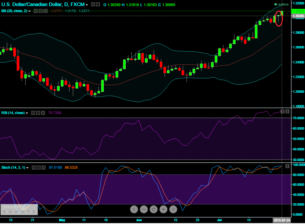Screen dimensions: 305x224
Task: Click the BB upper value 1.3170
Action: coord(70,11)
